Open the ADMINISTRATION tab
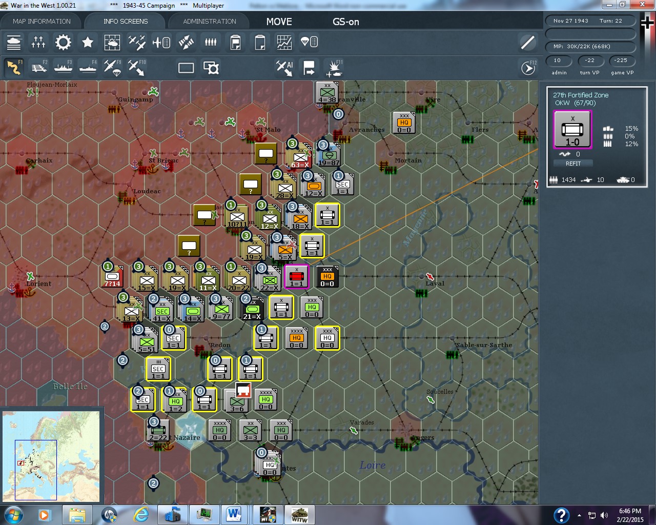 210,22
